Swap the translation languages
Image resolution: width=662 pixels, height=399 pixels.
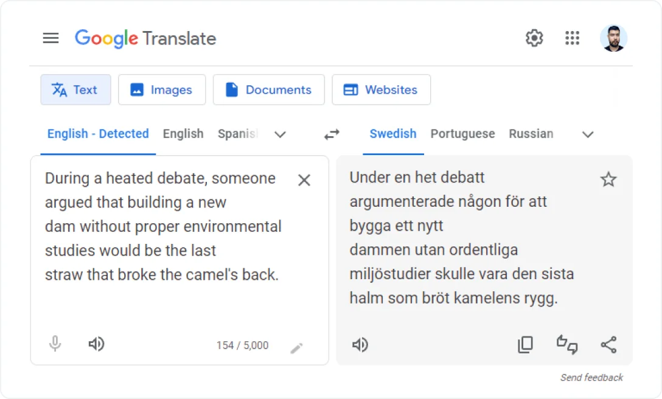332,134
